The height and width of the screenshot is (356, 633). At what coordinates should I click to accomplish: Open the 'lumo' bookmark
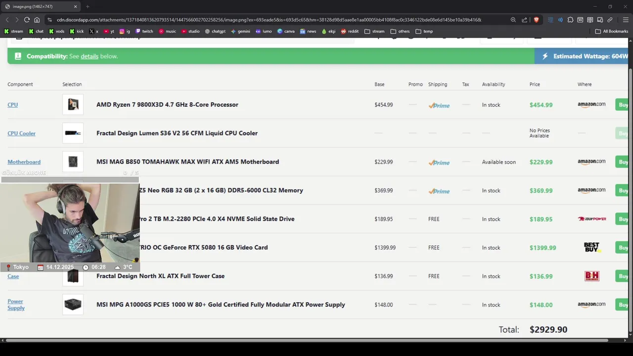[x=264, y=31]
